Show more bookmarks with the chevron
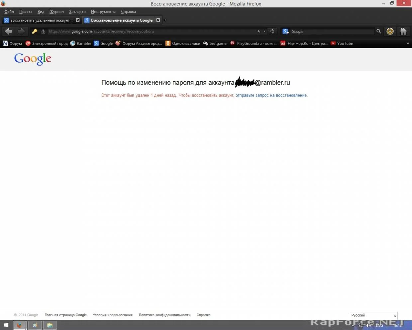 tap(408, 43)
